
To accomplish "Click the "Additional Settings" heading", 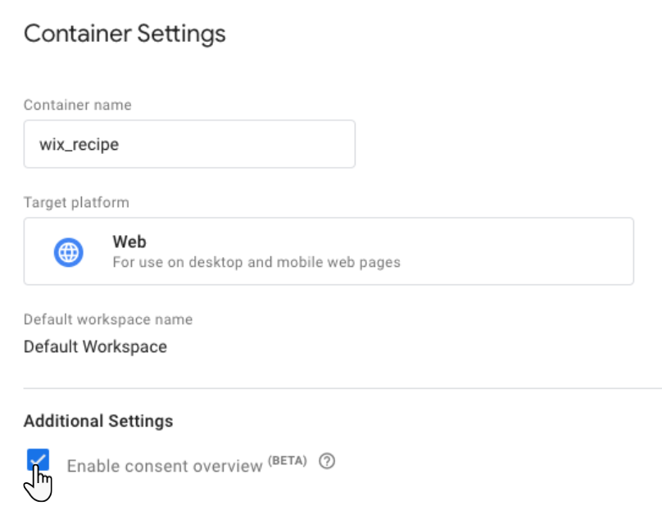I will (x=98, y=421).
